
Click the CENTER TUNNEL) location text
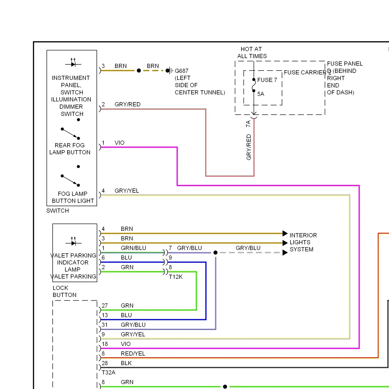point(200,92)
